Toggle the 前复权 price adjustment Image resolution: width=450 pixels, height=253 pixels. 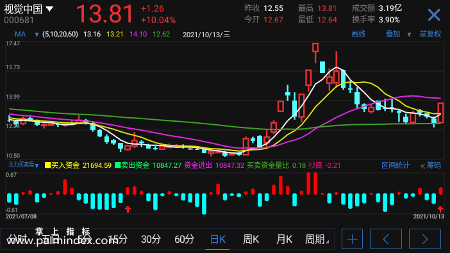pyautogui.click(x=430, y=34)
